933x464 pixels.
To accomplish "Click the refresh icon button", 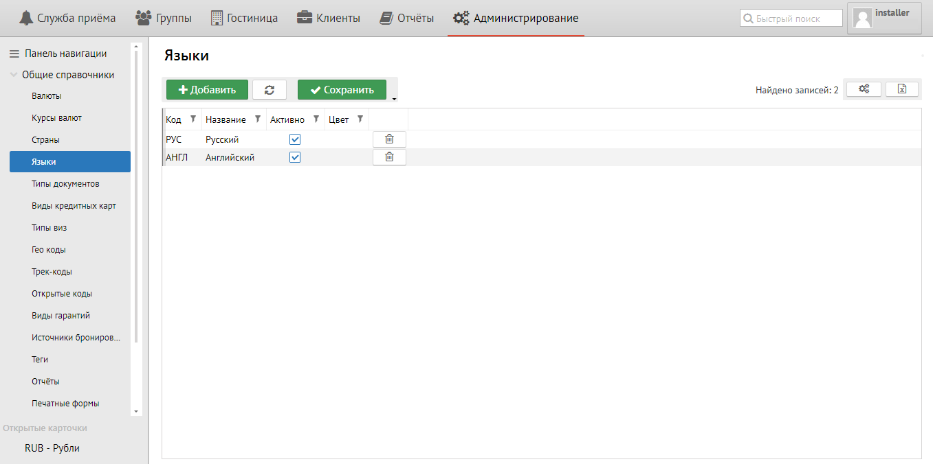I will point(270,90).
